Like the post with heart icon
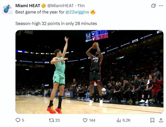 pos(85,120)
